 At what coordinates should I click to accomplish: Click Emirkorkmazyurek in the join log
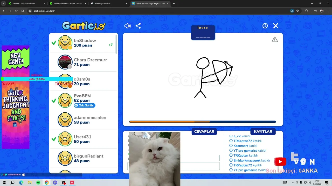(x=247, y=160)
